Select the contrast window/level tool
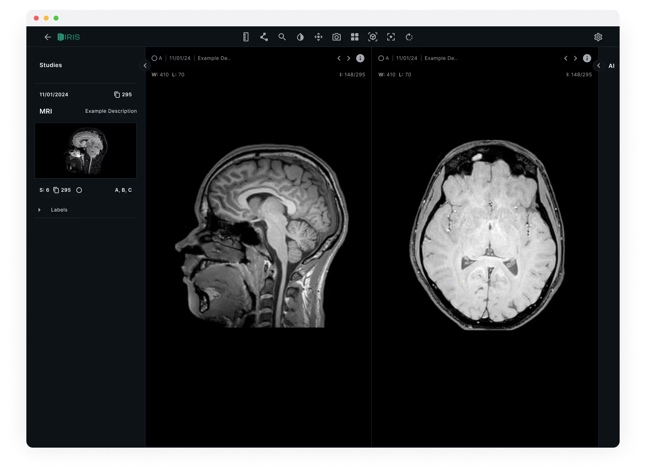 pyautogui.click(x=300, y=37)
